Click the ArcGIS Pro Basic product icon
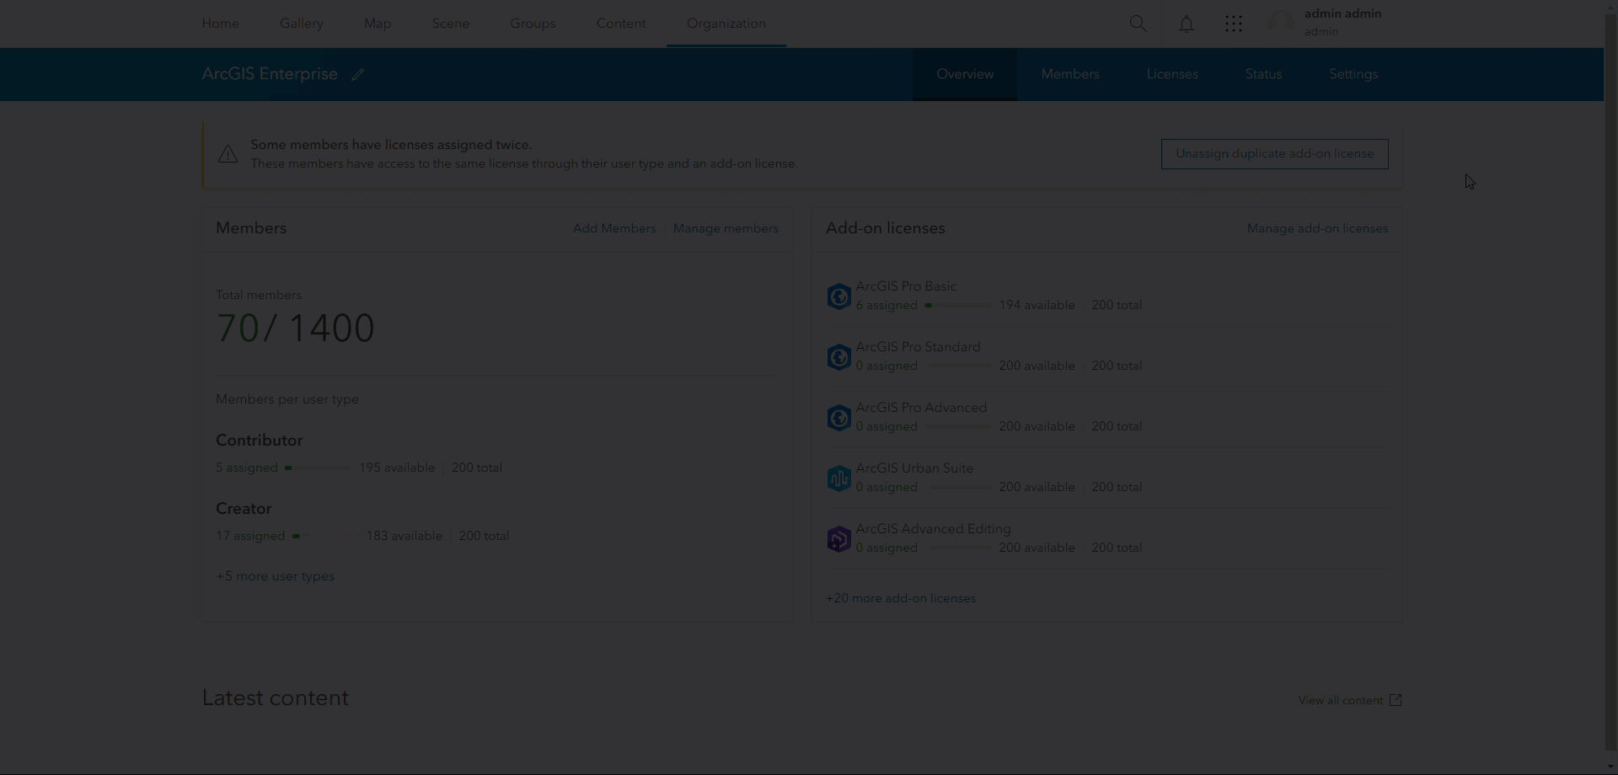The height and width of the screenshot is (775, 1618). click(x=838, y=297)
